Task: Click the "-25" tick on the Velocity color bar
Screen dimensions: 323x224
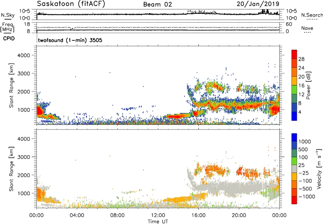Action: click(x=304, y=173)
